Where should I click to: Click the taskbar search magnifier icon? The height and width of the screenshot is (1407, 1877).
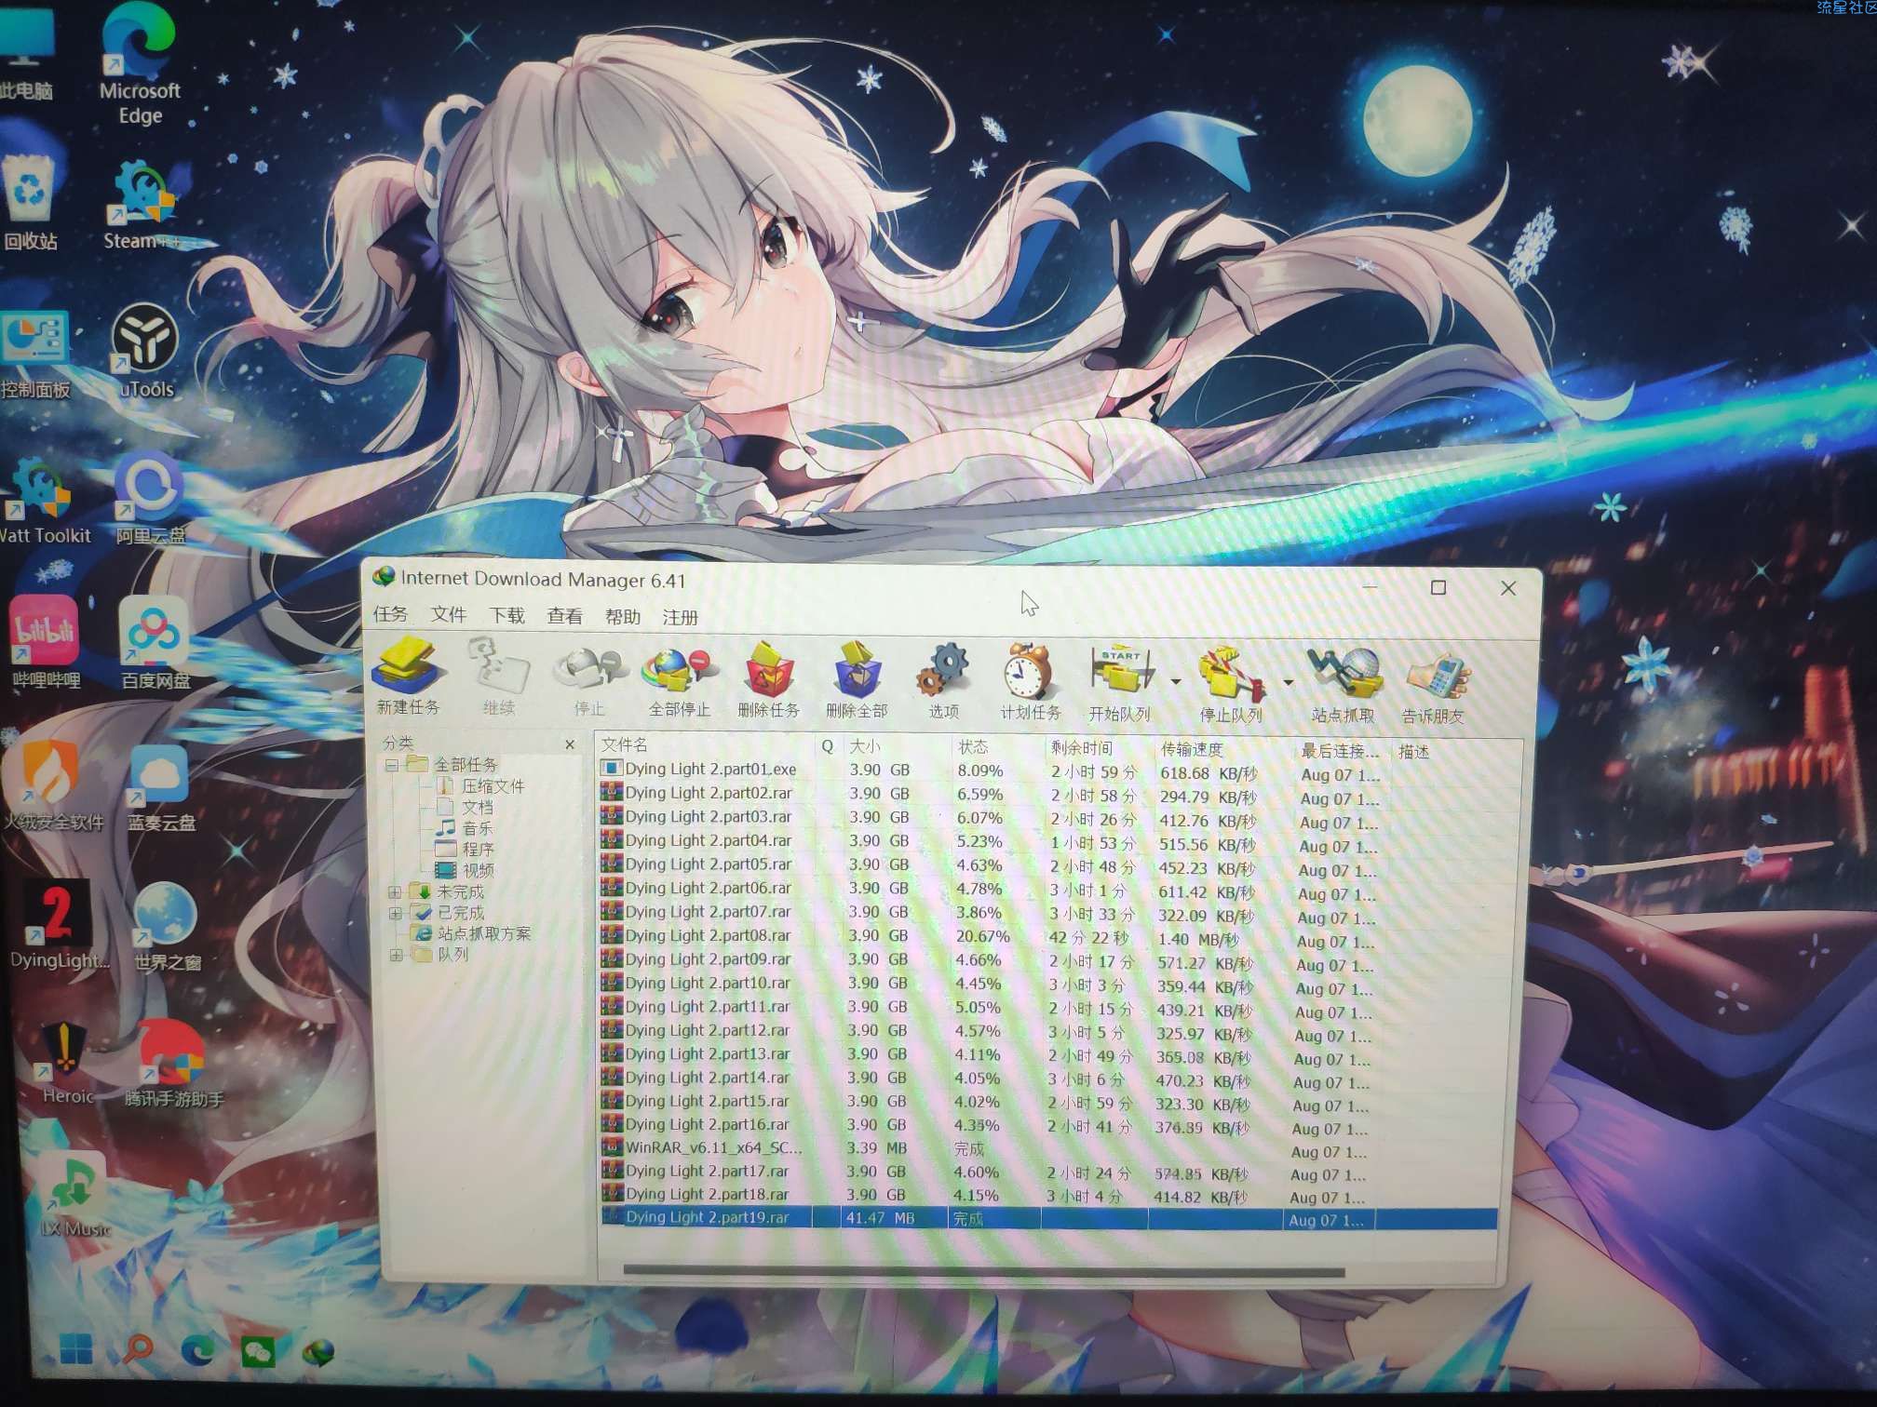[138, 1349]
